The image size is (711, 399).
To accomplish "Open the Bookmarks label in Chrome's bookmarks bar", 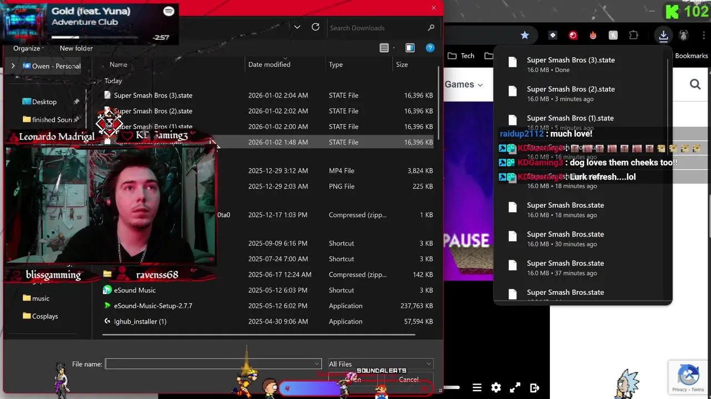I will pyautogui.click(x=691, y=56).
